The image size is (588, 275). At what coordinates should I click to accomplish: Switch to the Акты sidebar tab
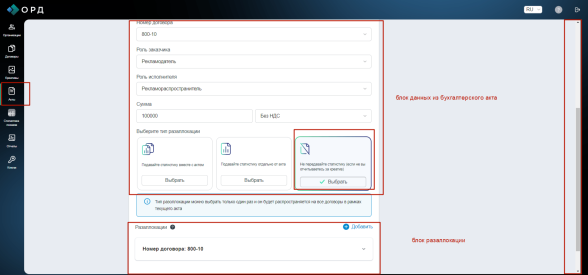12,93
